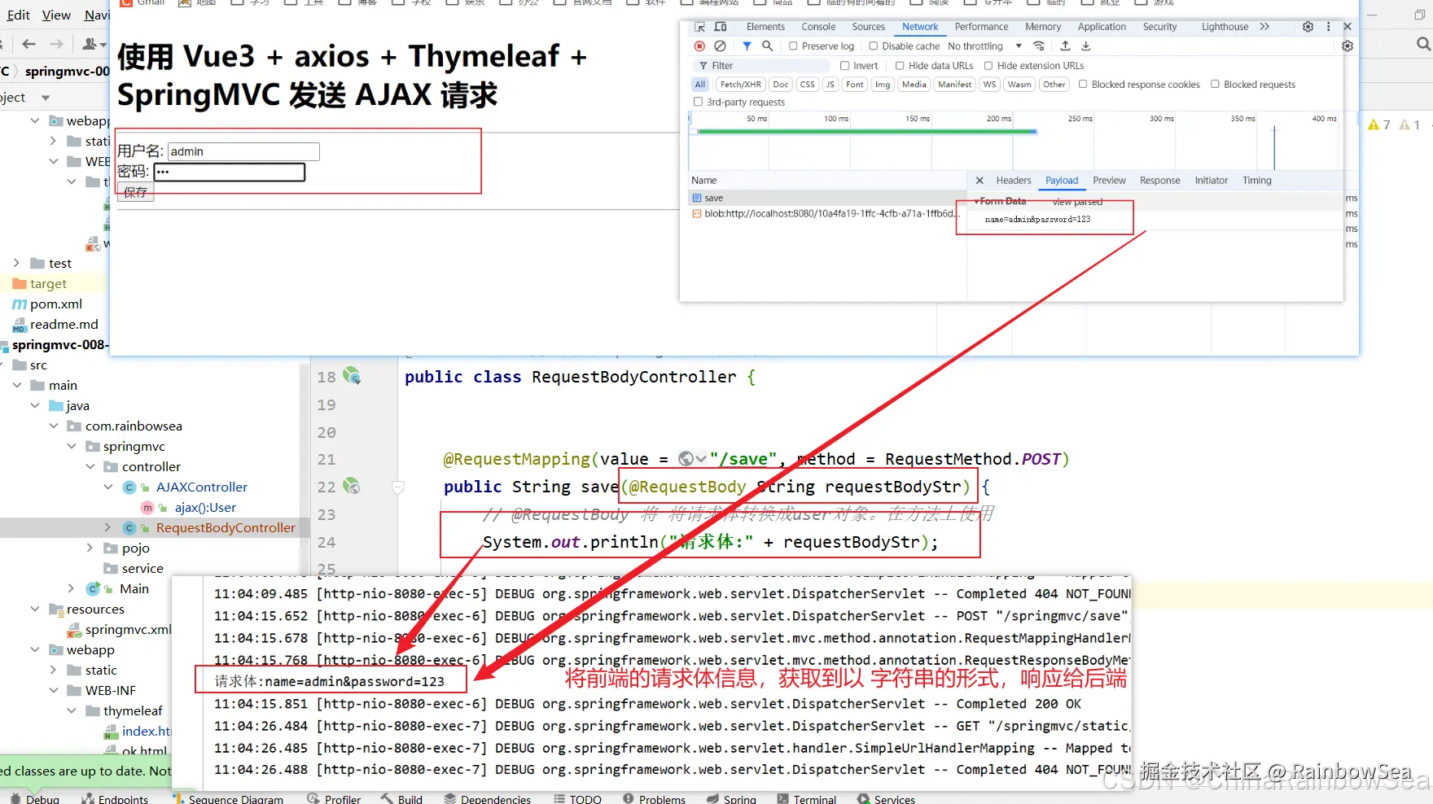
Task: Toggle the blue filter funnel icon
Action: tap(747, 46)
